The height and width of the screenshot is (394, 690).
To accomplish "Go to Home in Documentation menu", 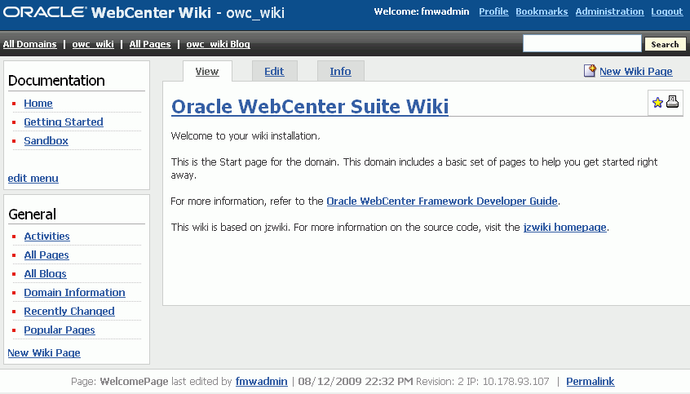I will (38, 104).
